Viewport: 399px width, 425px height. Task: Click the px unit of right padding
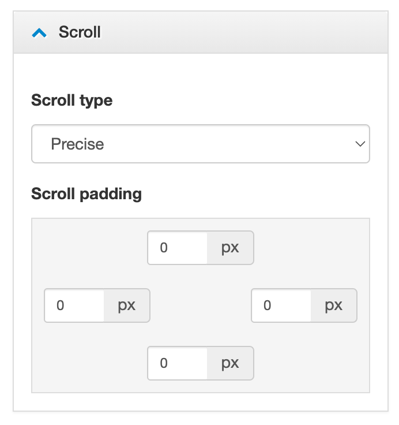tap(334, 305)
